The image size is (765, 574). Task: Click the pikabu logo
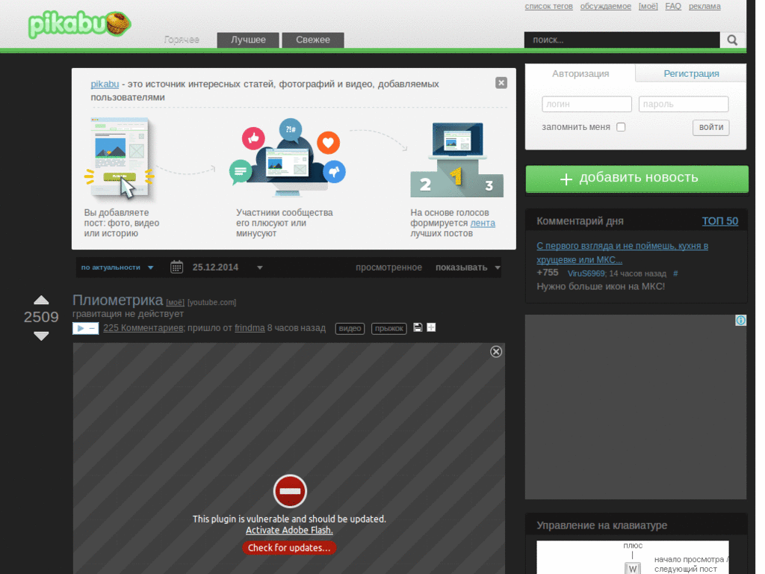[79, 25]
